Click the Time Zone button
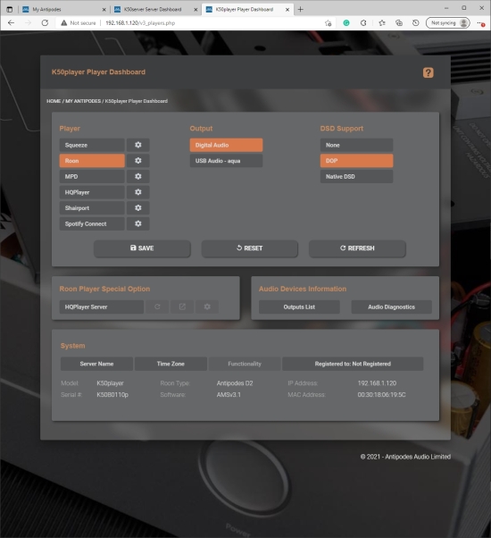 (171, 364)
